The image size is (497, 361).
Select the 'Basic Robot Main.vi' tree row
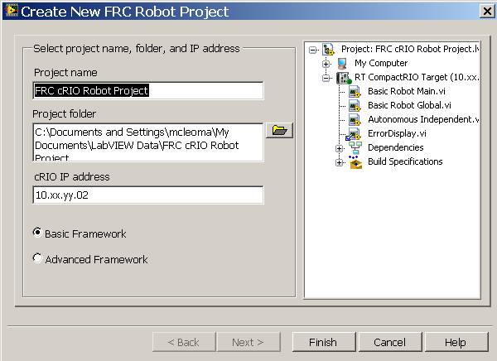(x=407, y=91)
